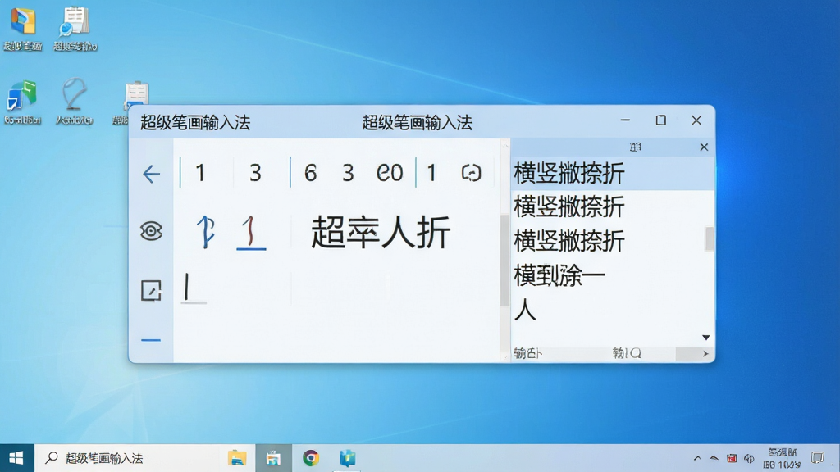Screen dimensions: 840x472
Task: Open the Windows Start menu
Action: 16,458
